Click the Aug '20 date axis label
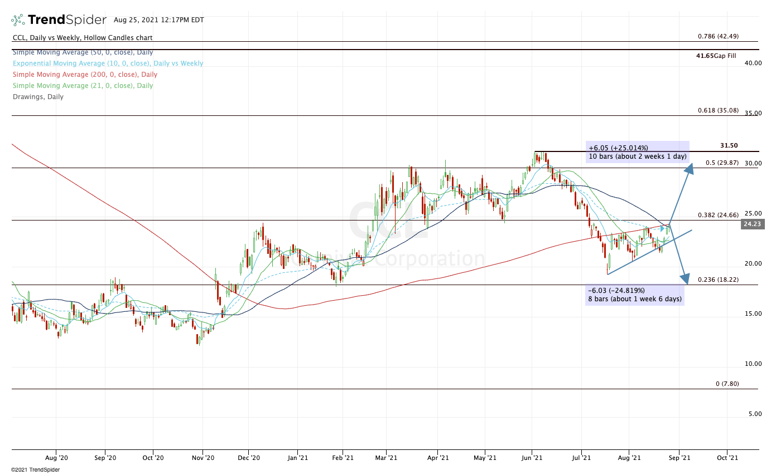Image resolution: width=776 pixels, height=475 pixels. tap(56, 458)
